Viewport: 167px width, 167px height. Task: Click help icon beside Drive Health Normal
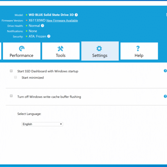point(43,26)
